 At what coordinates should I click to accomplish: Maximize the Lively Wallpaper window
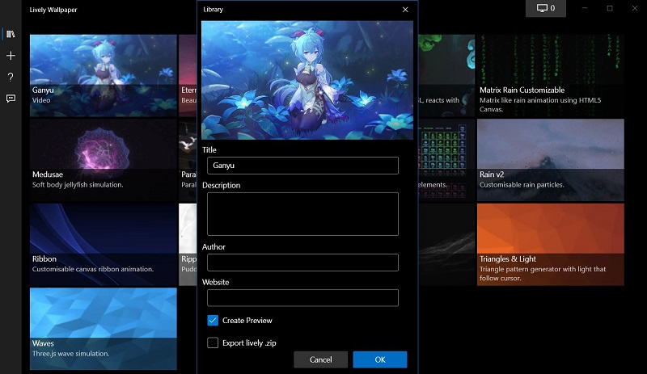click(610, 8)
